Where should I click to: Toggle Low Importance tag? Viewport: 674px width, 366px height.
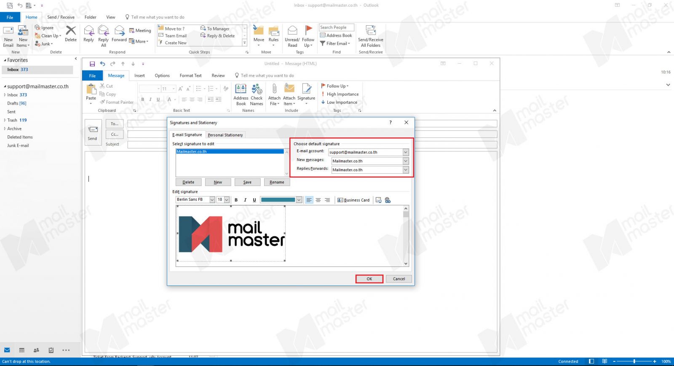click(x=339, y=102)
